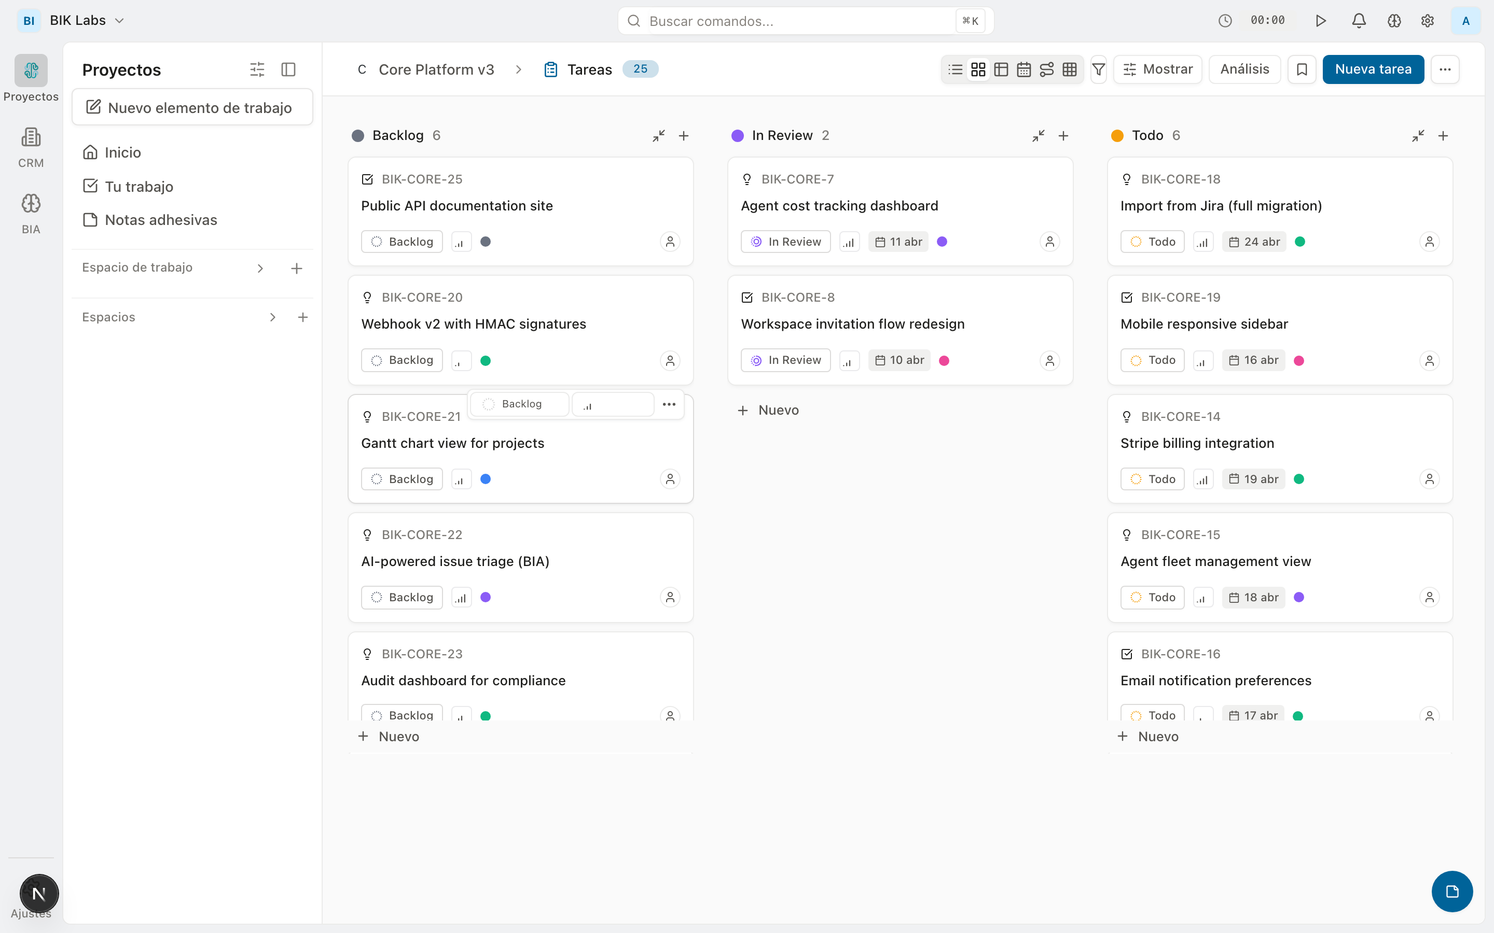Go to Notas adhesivas
The height and width of the screenshot is (933, 1494).
[160, 220]
